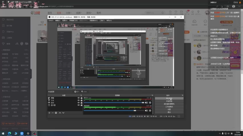The image size is (243, 136).
Task: Move the selected source down
Action: click(63, 113)
